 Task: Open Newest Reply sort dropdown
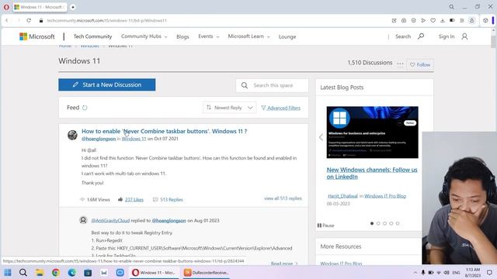(230, 108)
